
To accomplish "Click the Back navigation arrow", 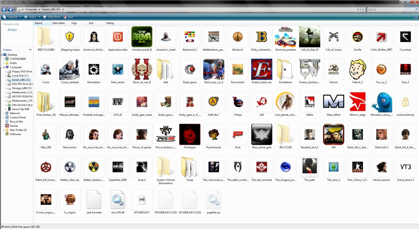I will pos(4,9).
